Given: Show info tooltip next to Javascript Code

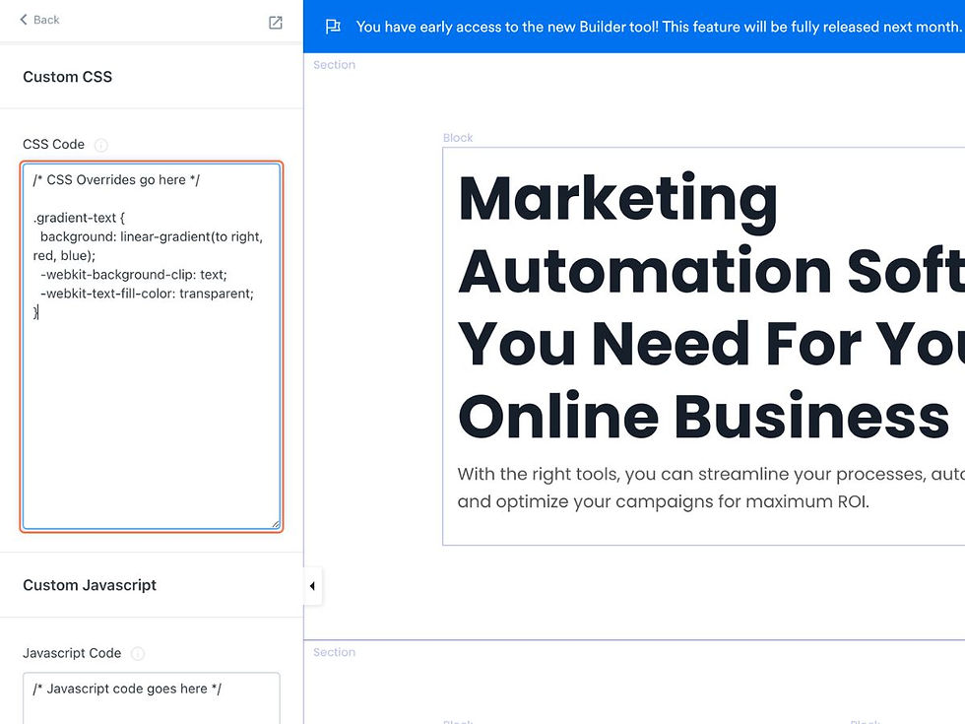Looking at the screenshot, I should (138, 653).
